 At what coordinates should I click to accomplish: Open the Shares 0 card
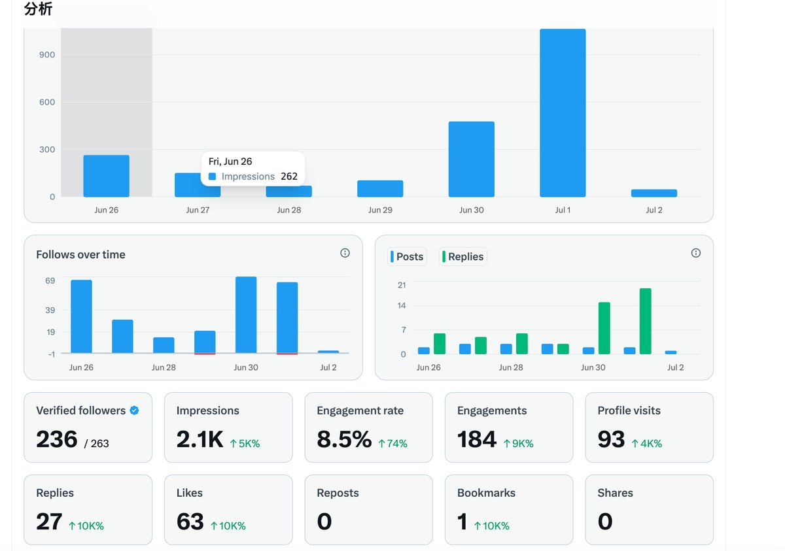click(650, 510)
